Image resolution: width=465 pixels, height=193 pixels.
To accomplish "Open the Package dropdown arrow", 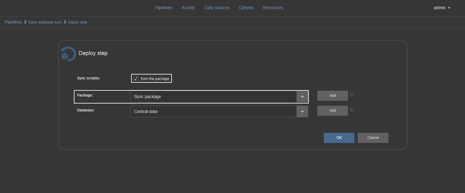I will (x=302, y=96).
